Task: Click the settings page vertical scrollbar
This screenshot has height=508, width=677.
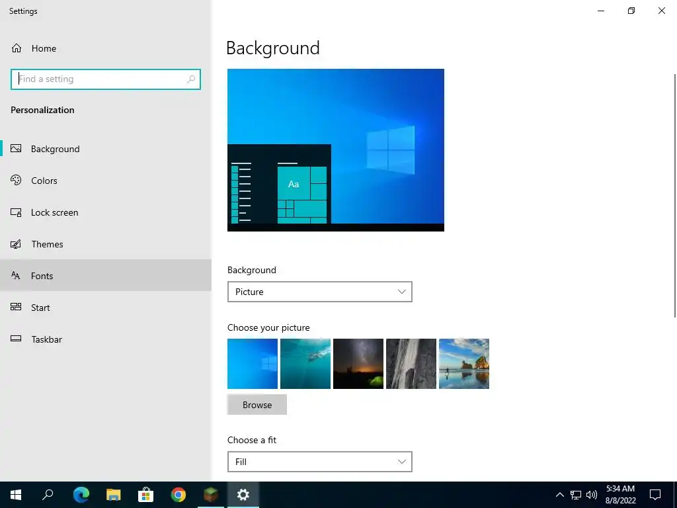Action: click(674, 196)
